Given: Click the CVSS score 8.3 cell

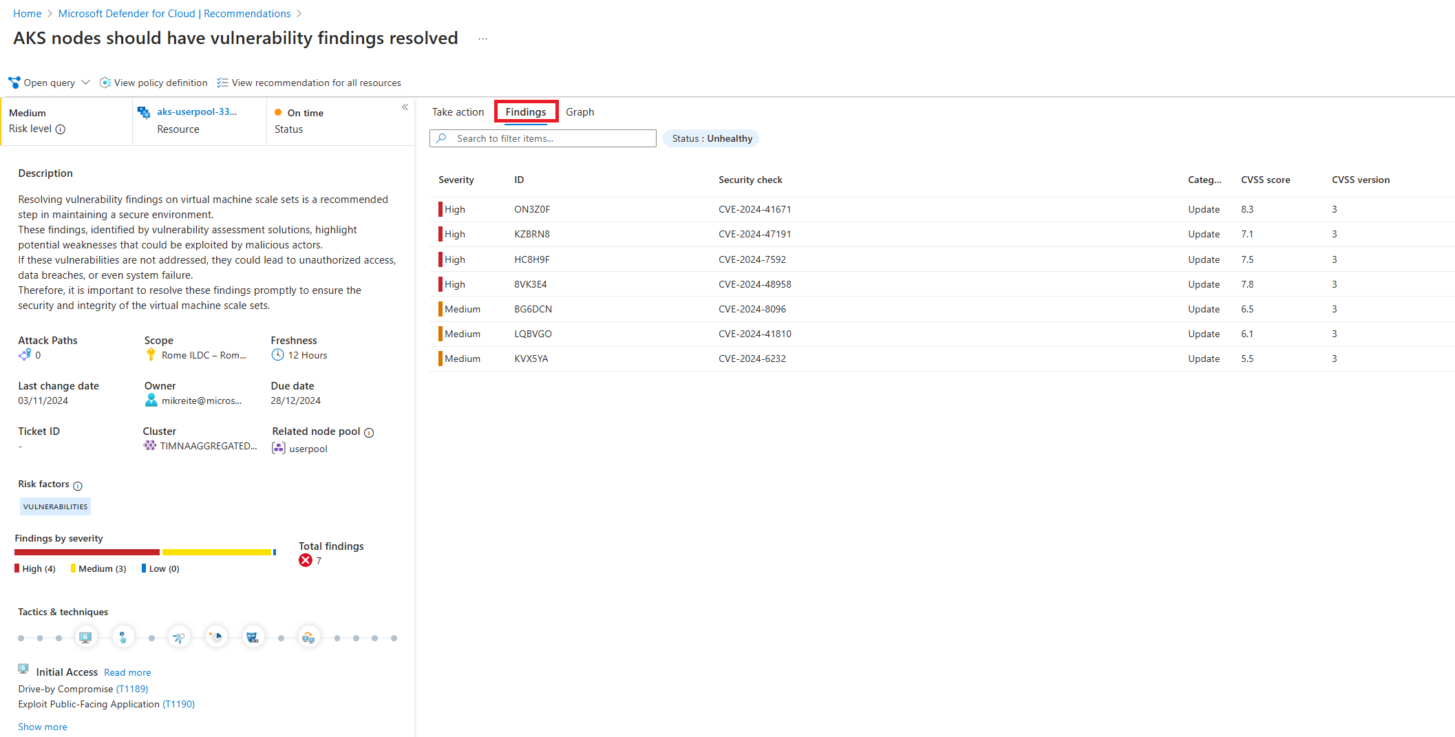Looking at the screenshot, I should click(1247, 209).
